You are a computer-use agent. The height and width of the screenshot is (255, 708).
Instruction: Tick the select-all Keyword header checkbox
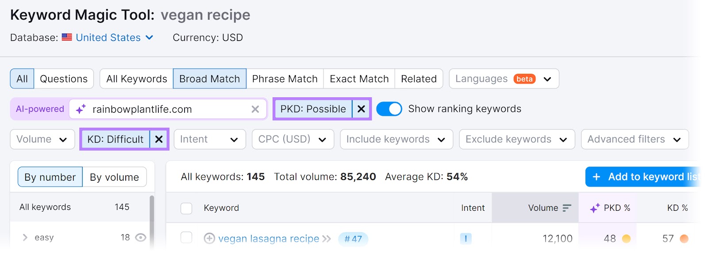click(186, 208)
